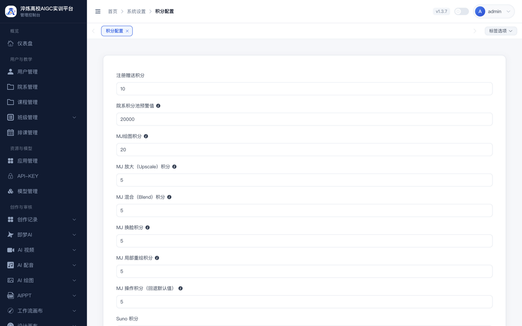Click the 应用管理 grid icon
Image resolution: width=522 pixels, height=326 pixels.
[x=11, y=161]
